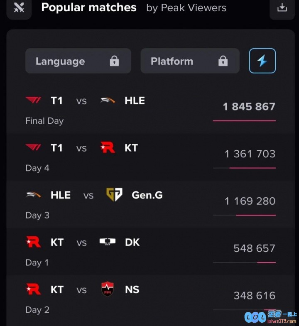Image resolution: width=299 pixels, height=326 pixels.
Task: Select the KT vs NS team name NS
Action: (x=132, y=289)
